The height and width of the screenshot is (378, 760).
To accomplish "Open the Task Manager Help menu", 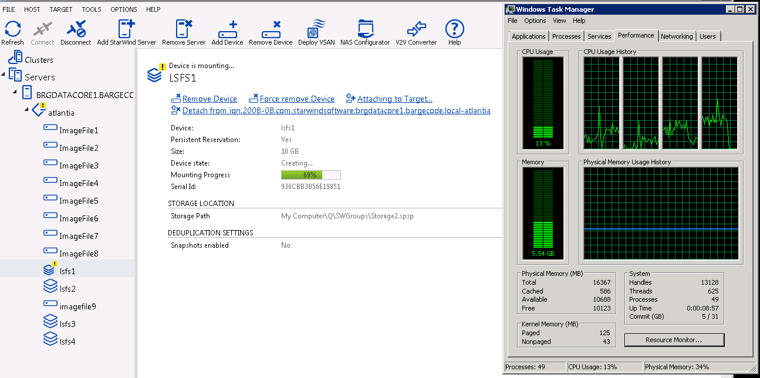I will pos(579,21).
